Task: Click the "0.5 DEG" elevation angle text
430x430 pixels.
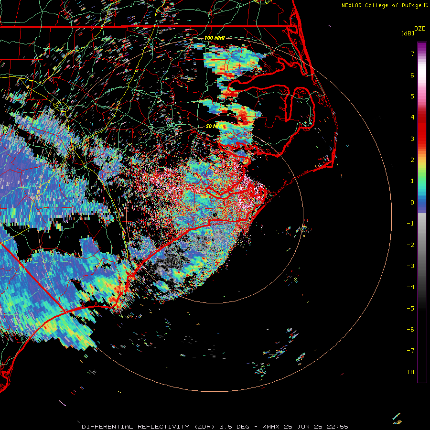Action: 234,427
